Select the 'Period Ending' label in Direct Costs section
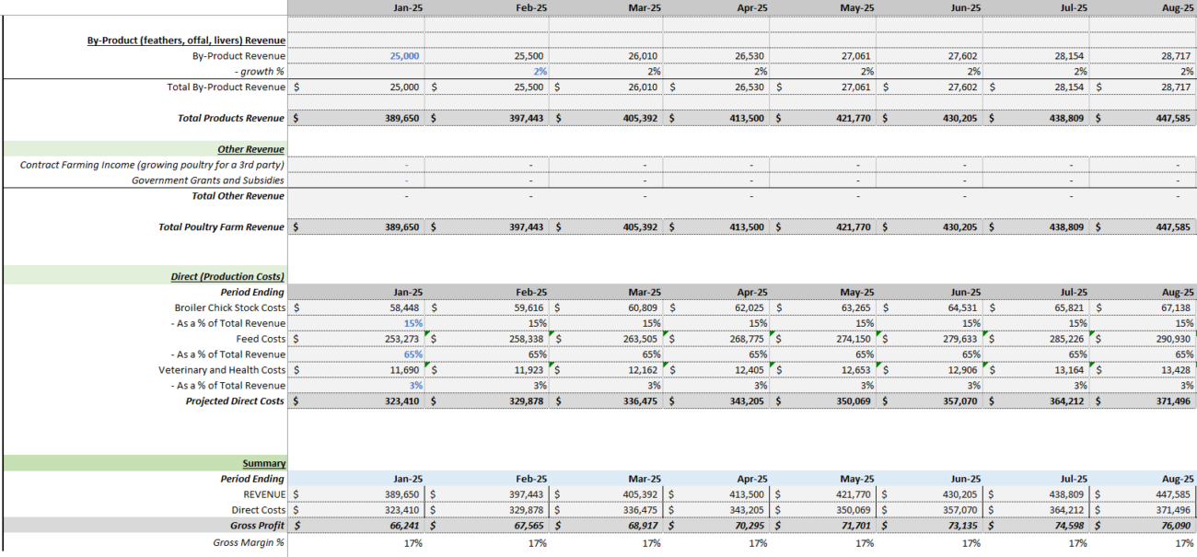 (x=251, y=292)
